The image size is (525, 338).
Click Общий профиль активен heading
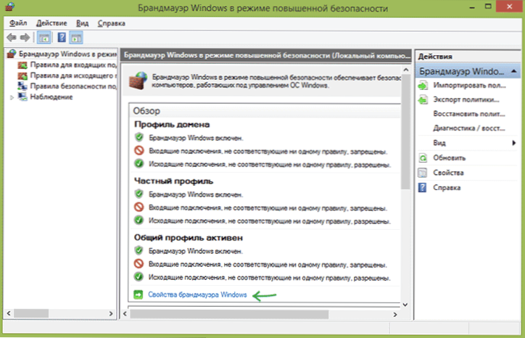pyautogui.click(x=188, y=238)
